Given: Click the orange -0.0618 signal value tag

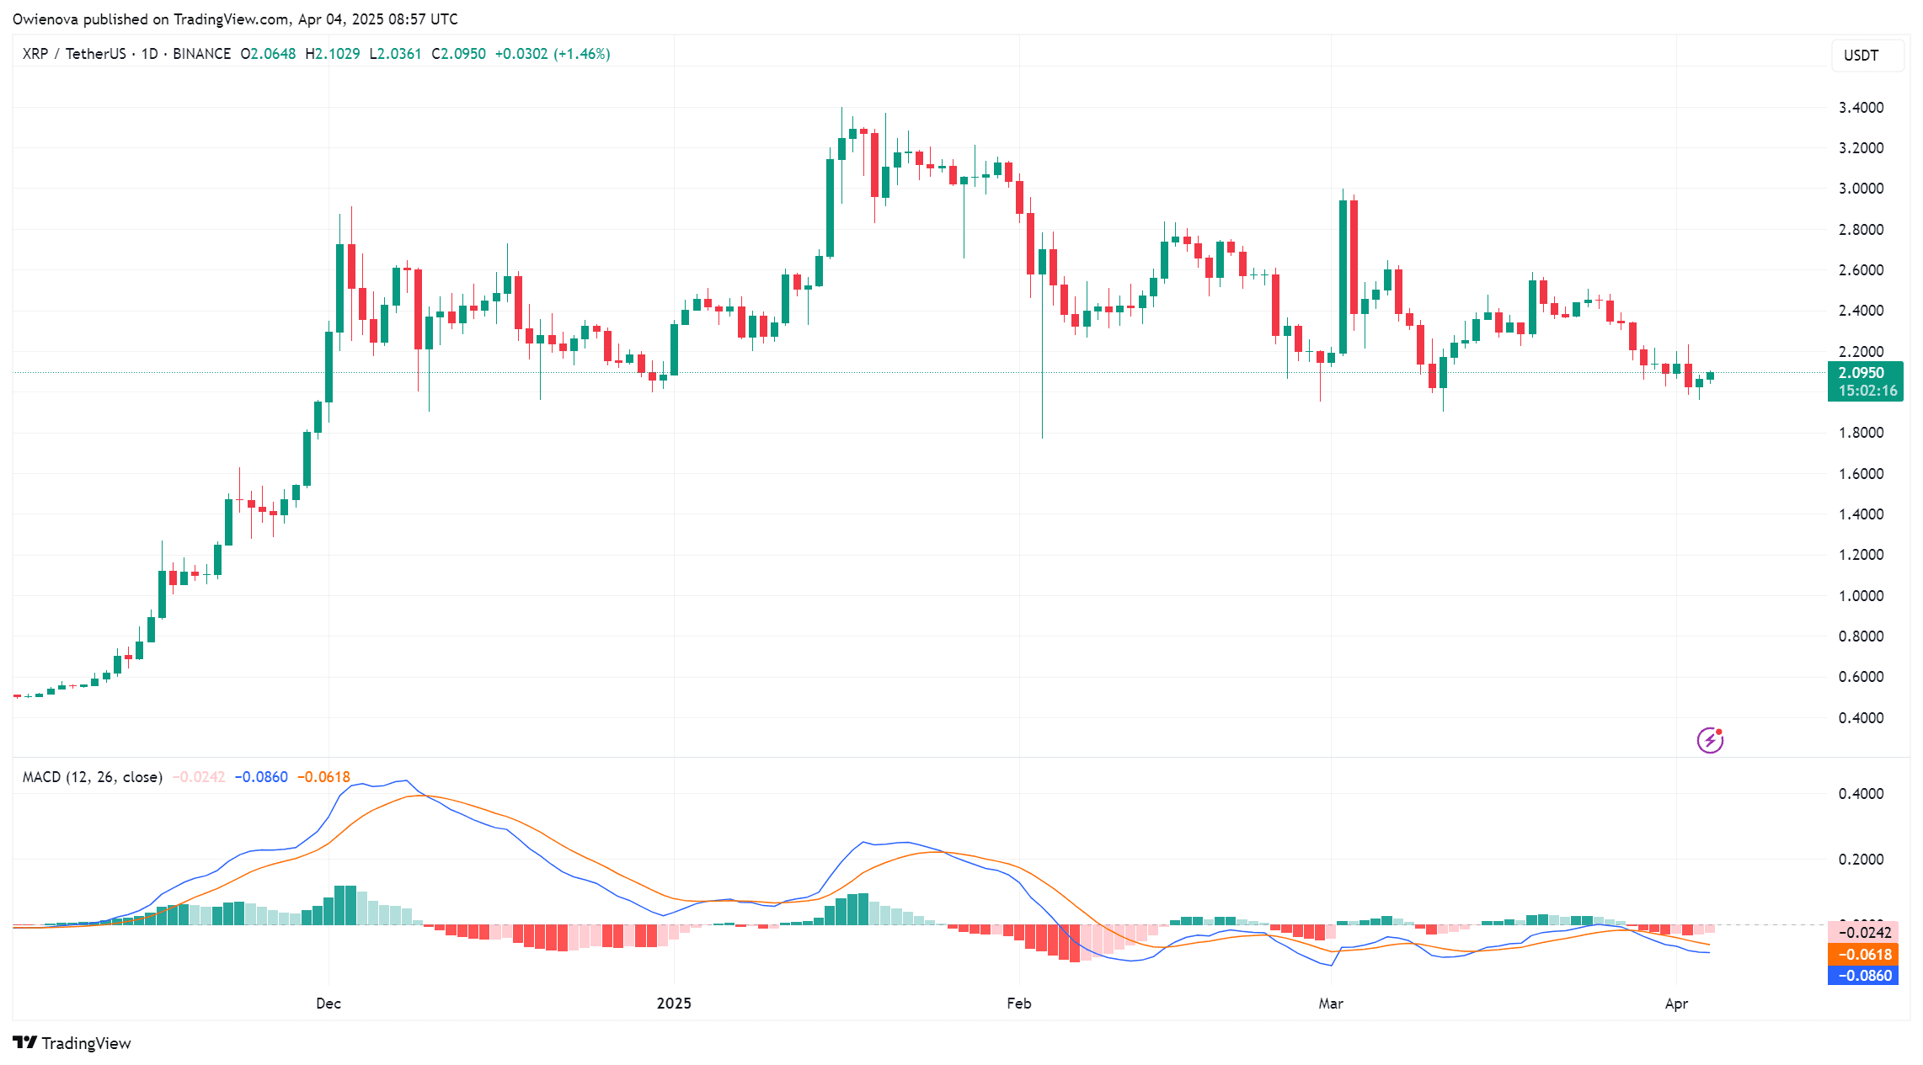Looking at the screenshot, I should pos(1862,954).
